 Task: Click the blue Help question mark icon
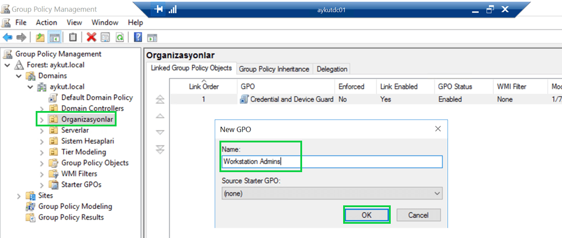tap(138, 37)
